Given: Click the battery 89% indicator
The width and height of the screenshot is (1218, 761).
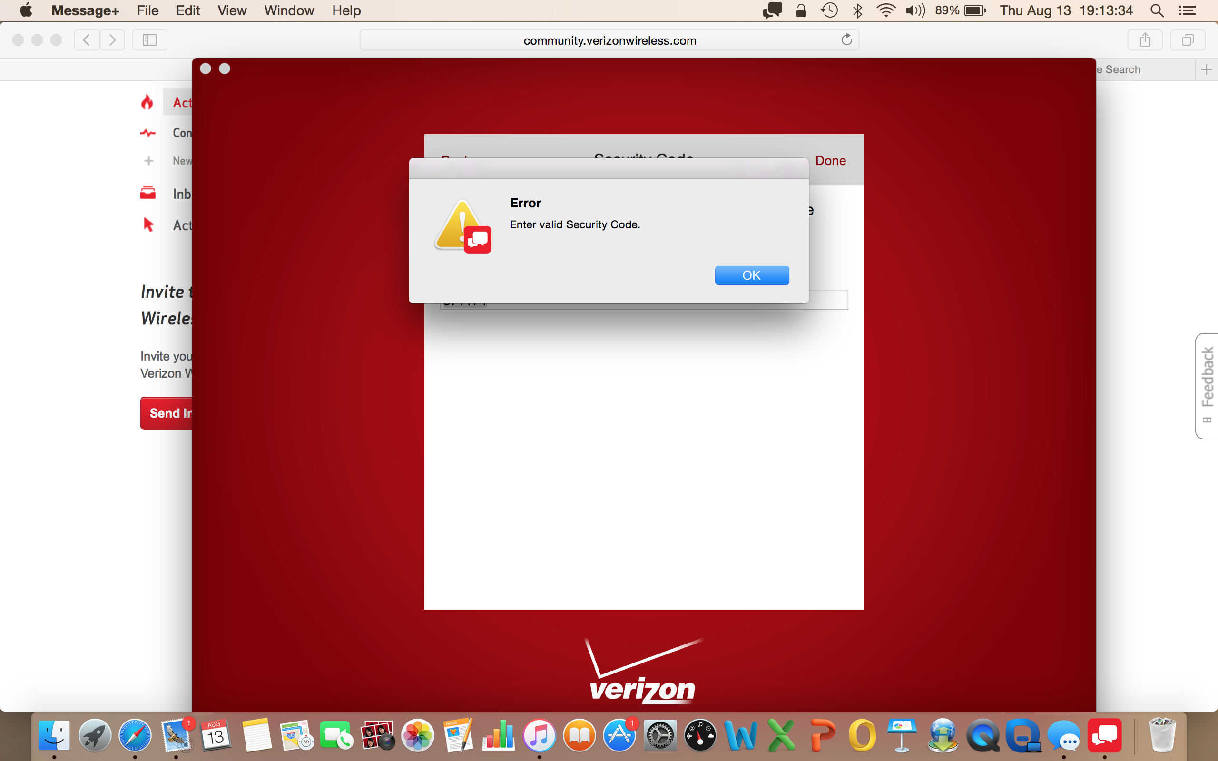Looking at the screenshot, I should point(960,10).
